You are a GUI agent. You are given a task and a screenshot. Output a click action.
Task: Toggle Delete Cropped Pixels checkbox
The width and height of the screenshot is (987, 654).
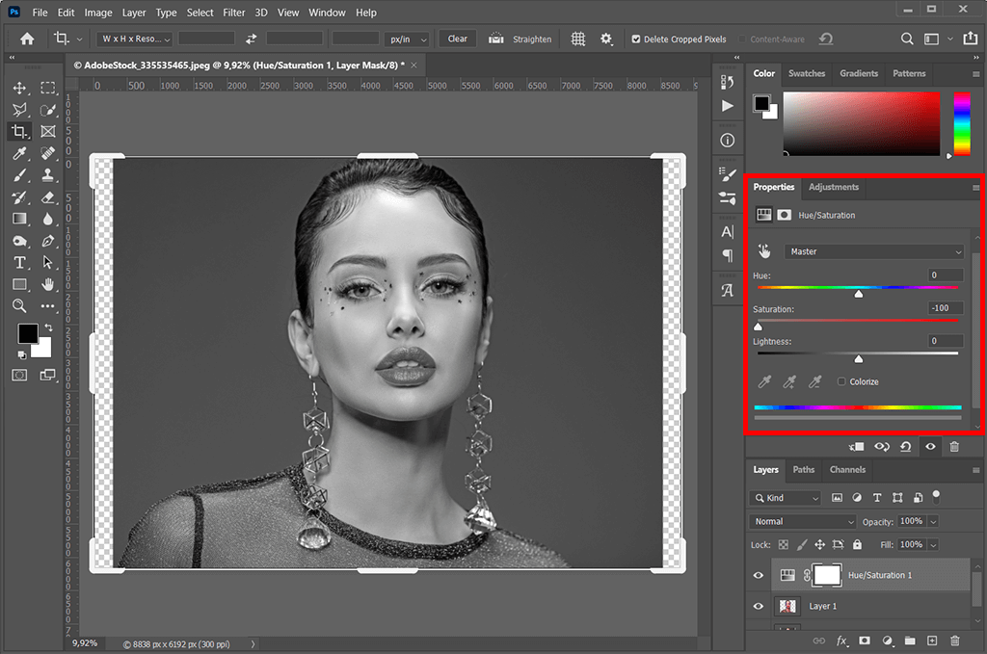(x=636, y=39)
